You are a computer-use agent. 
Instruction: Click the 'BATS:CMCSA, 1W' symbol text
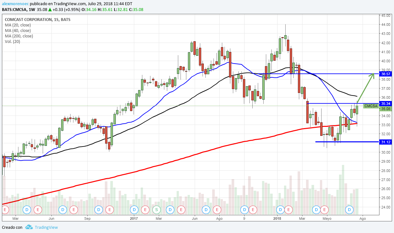point(19,10)
